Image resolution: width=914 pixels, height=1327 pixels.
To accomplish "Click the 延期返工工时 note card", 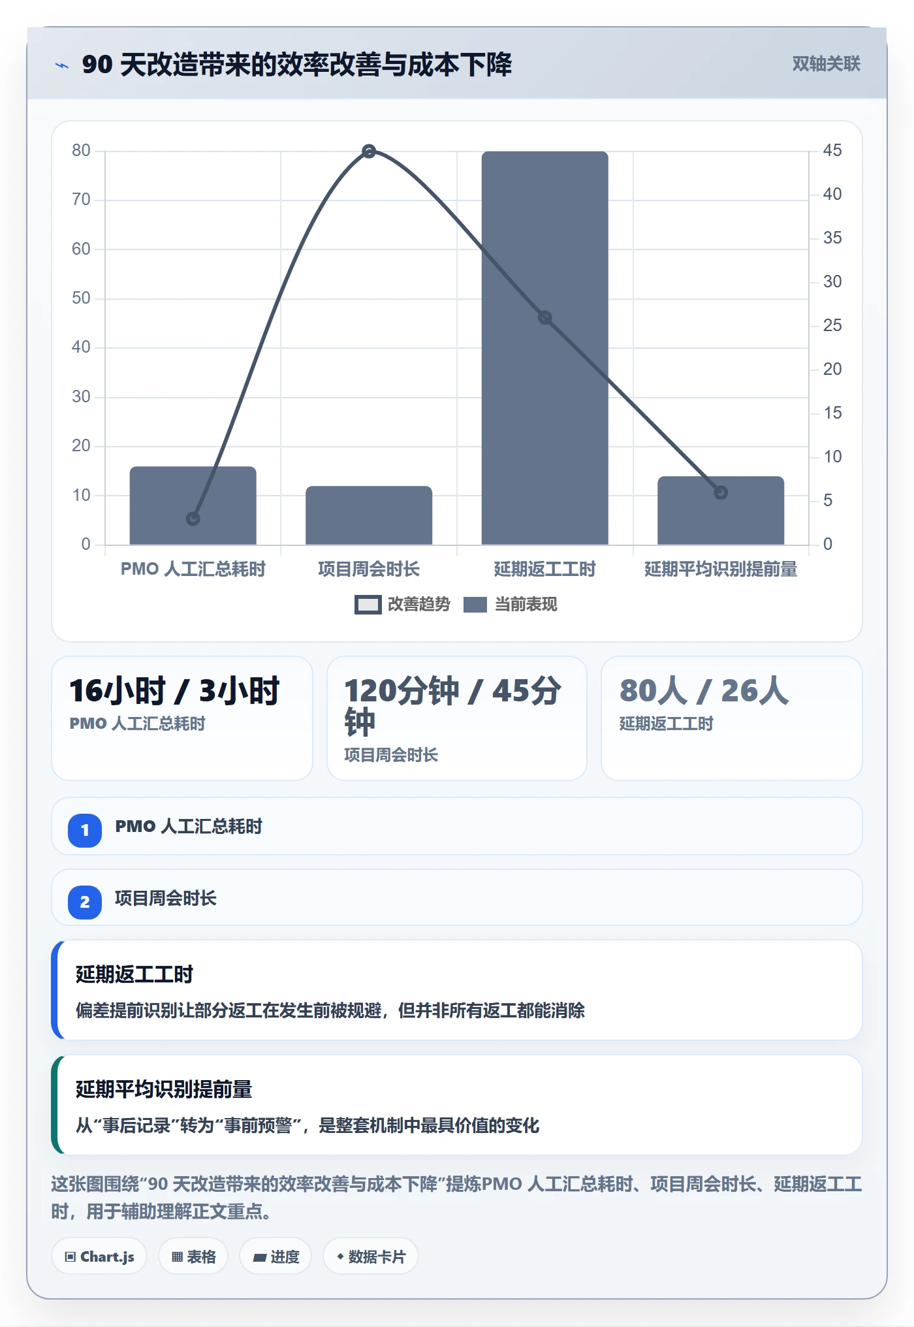I will click(x=457, y=990).
